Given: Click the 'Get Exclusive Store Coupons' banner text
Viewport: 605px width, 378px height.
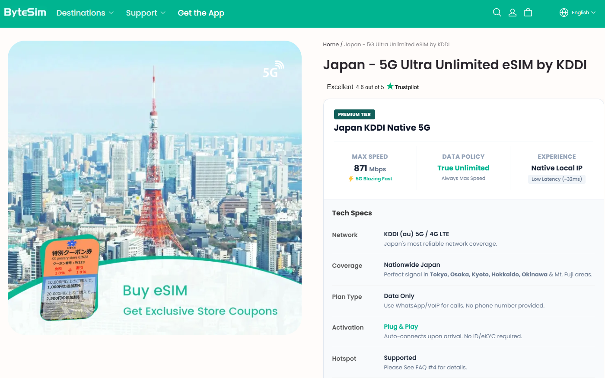Looking at the screenshot, I should click(x=200, y=311).
